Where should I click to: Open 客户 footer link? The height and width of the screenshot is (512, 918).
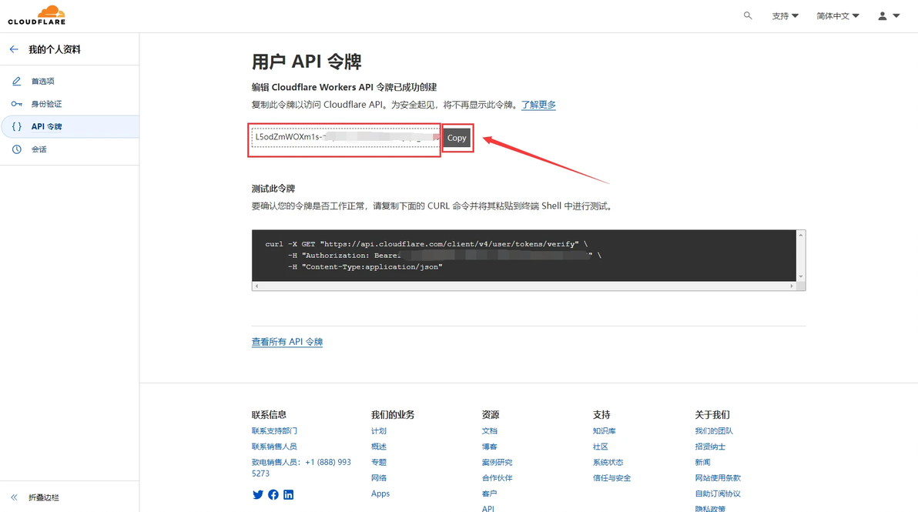(490, 494)
